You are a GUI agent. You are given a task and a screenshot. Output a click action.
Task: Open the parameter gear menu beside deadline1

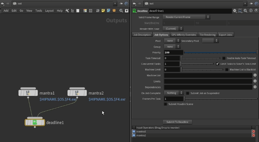click(x=235, y=11)
